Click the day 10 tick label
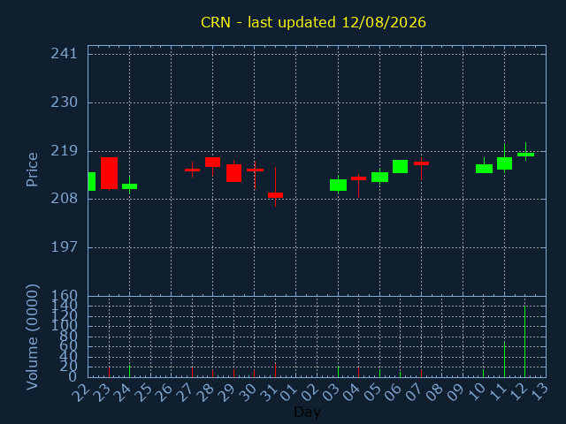The height and width of the screenshot is (424, 566). point(478,392)
